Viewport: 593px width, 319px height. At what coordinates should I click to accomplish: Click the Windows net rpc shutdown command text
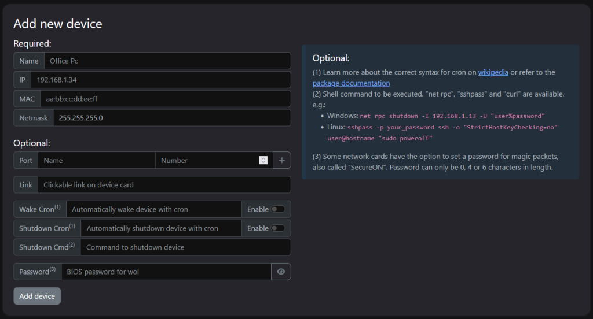[x=452, y=116]
